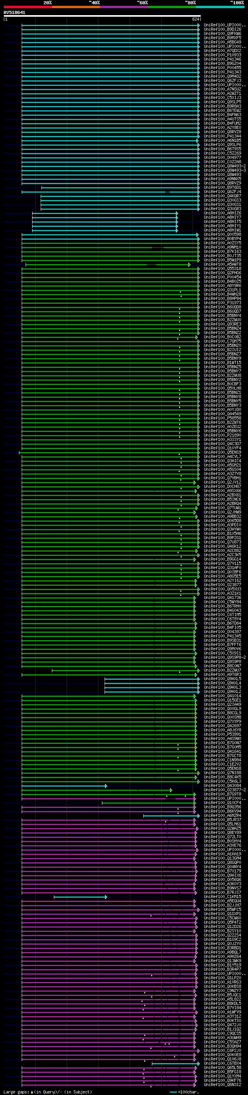Viewport: 248px width, 1095px height.
Task: Click hit label UniRef100_Q10CF4
Action: click(222, 803)
